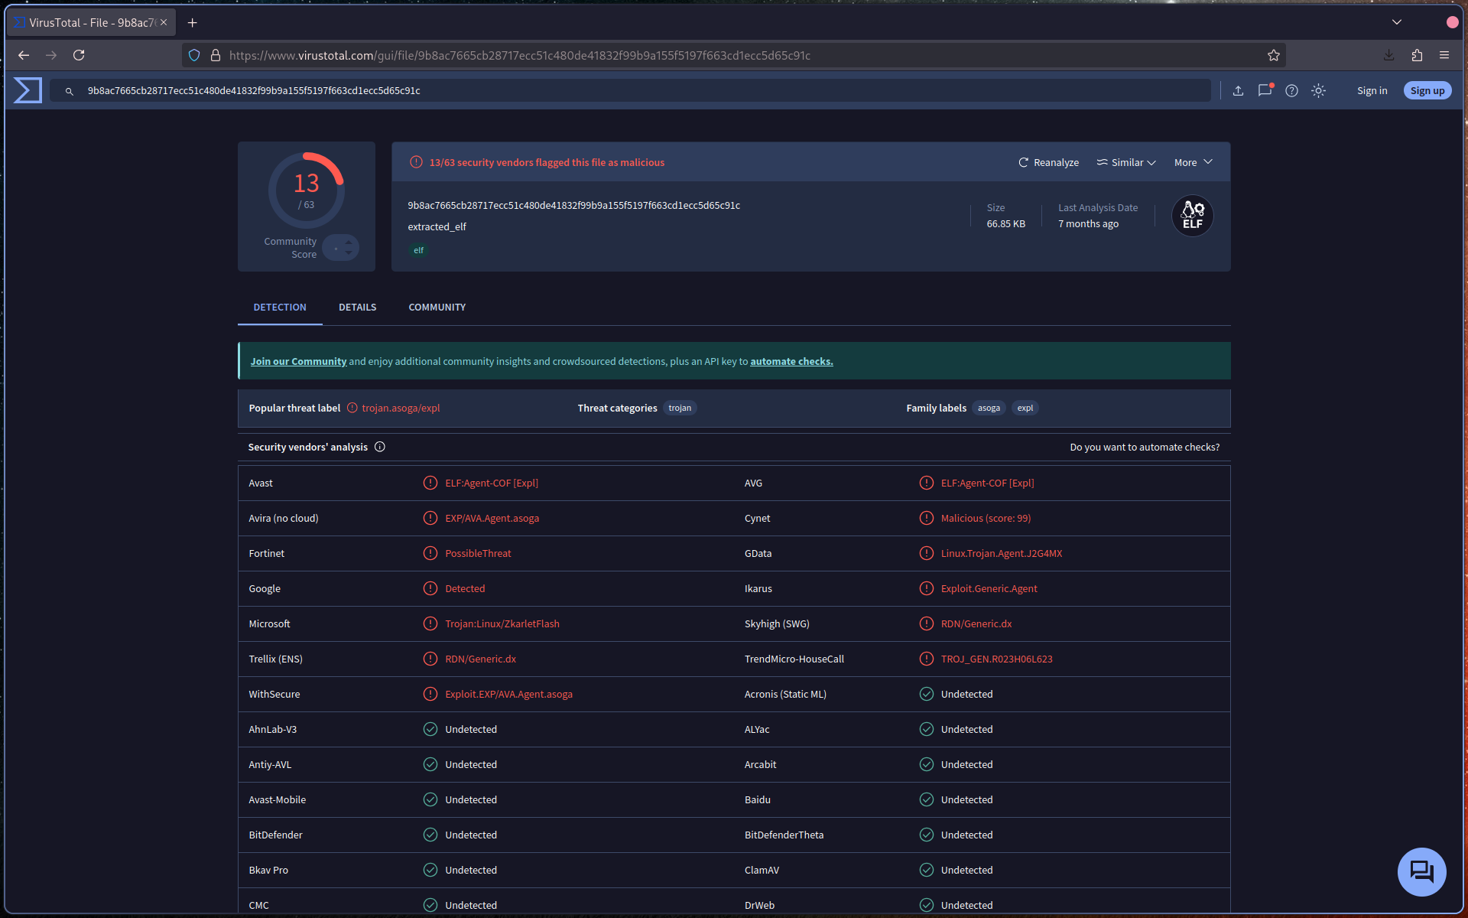Click the trojan.asoga/expl threat label
Screen dimensions: 1468x918
401,408
